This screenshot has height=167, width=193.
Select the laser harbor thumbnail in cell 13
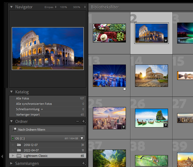tap(110, 76)
